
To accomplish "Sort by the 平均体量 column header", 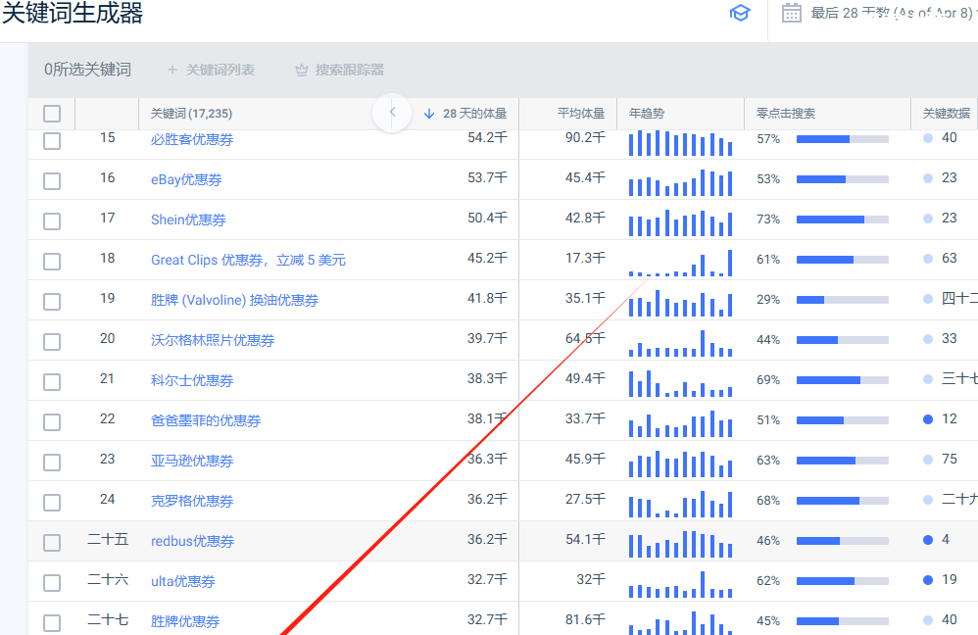I will click(581, 114).
